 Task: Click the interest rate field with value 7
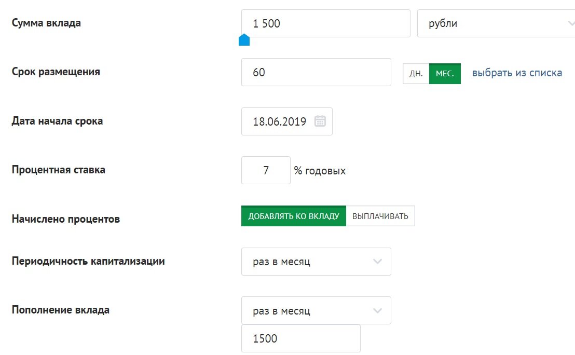[x=266, y=170]
